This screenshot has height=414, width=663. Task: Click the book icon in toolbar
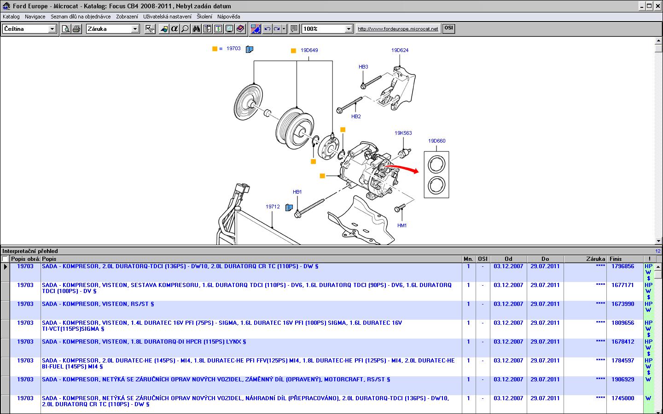(240, 29)
